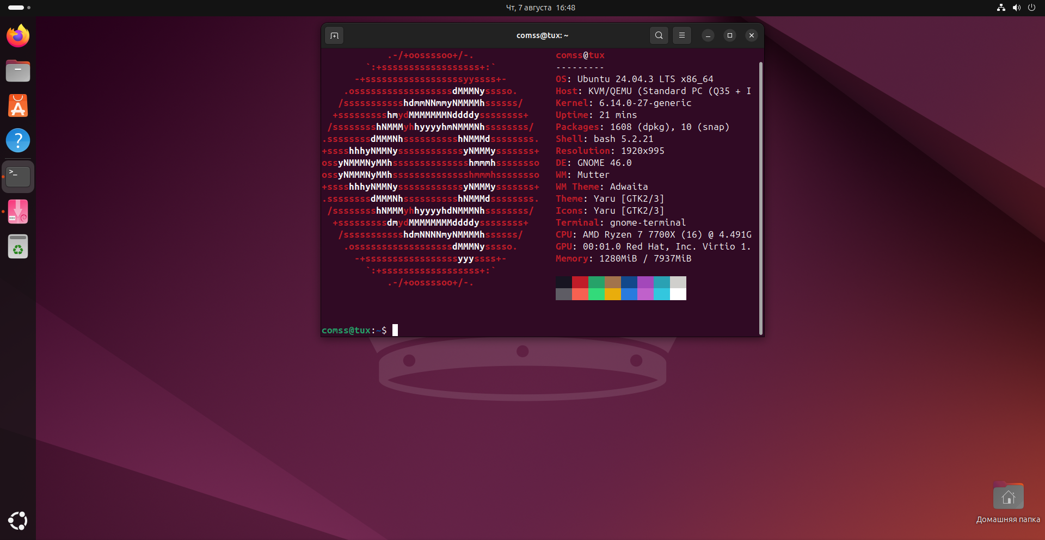Image resolution: width=1045 pixels, height=540 pixels.
Task: Open Files manager from the dock
Action: click(x=18, y=71)
